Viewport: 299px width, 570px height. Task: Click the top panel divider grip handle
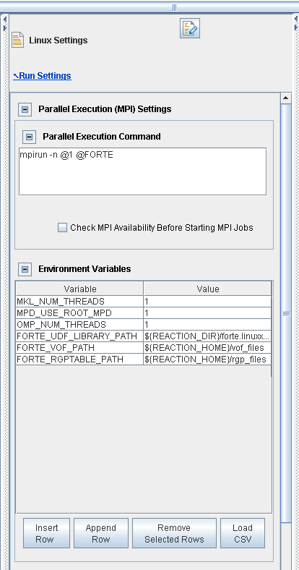tap(175, 8)
